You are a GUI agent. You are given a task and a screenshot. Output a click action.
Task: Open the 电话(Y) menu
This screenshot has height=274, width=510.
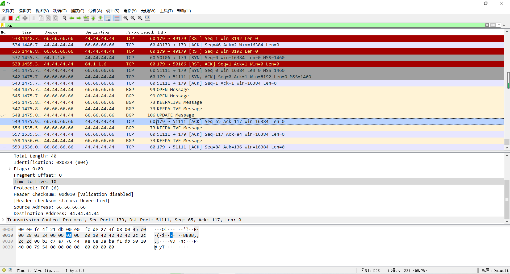(130, 11)
